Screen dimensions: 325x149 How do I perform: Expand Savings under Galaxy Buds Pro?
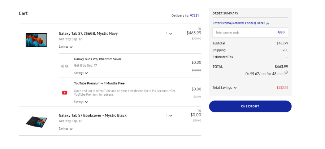click(x=81, y=73)
